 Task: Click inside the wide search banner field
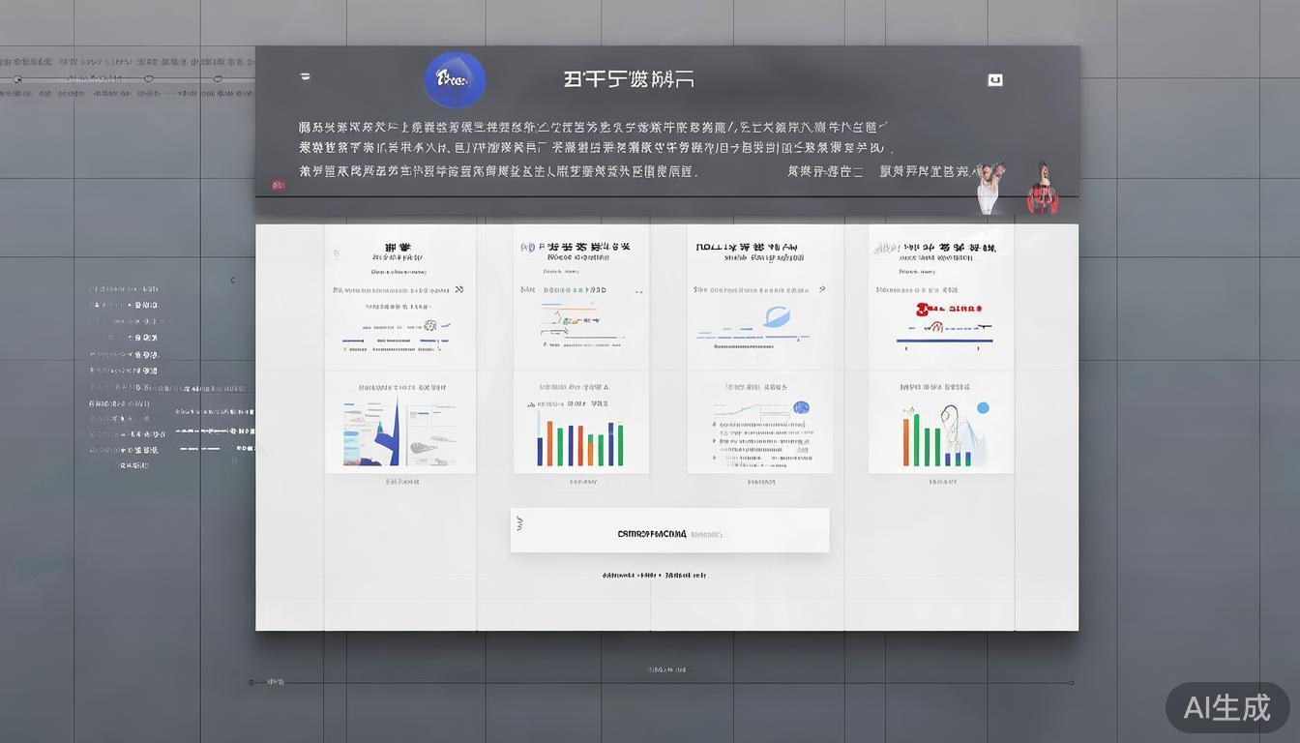coord(670,529)
